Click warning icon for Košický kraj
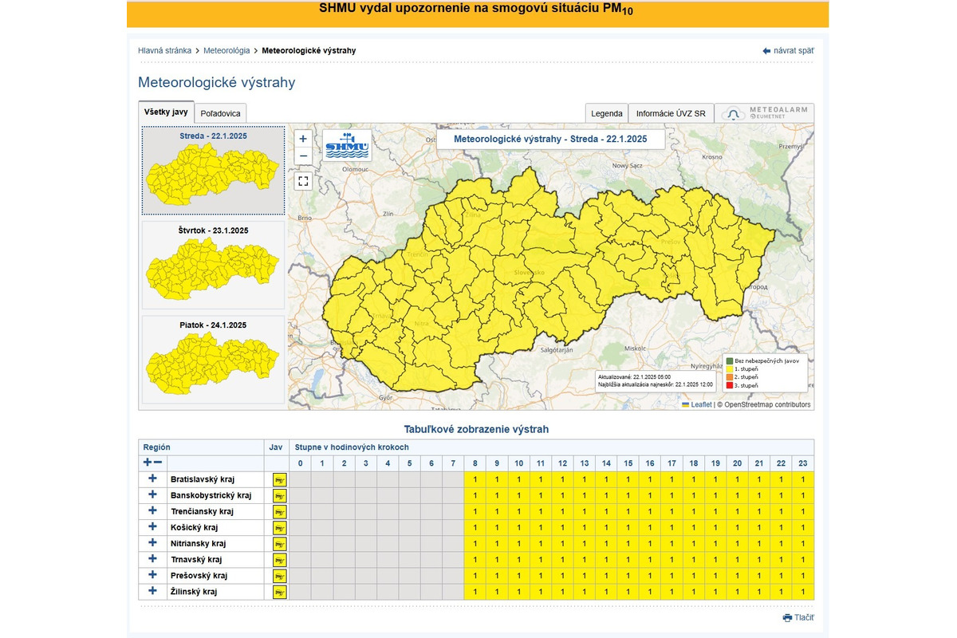The width and height of the screenshot is (957, 638). pyautogui.click(x=279, y=528)
